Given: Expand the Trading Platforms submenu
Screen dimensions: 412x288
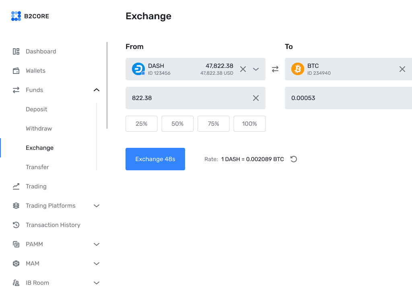Looking at the screenshot, I should [x=97, y=206].
